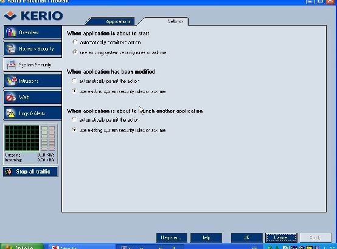The width and height of the screenshot is (337, 249).
Task: Select use existing rules for launching another application
Action: 74,130
